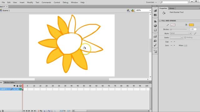This screenshot has width=200, height=112.
Task: Hide Layer 1 using its visibility dot
Action: (14, 89)
